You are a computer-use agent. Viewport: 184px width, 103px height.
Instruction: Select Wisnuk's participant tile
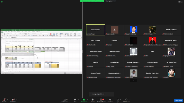tap(171, 73)
